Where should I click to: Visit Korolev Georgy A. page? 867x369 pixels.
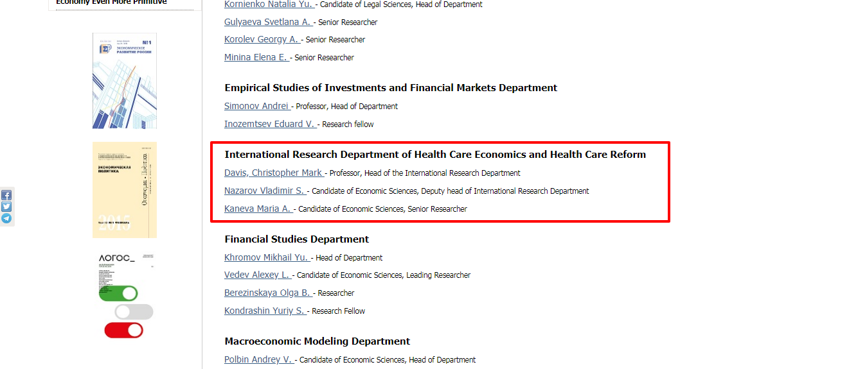click(262, 39)
